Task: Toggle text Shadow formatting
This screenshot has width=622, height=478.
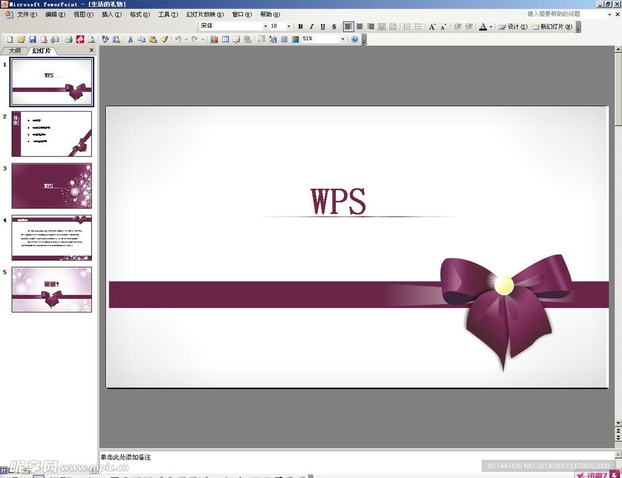Action: click(334, 27)
